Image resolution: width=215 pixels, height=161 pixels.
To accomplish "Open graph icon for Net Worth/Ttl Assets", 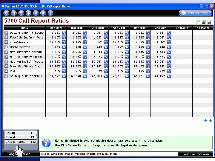I will (6, 62).
